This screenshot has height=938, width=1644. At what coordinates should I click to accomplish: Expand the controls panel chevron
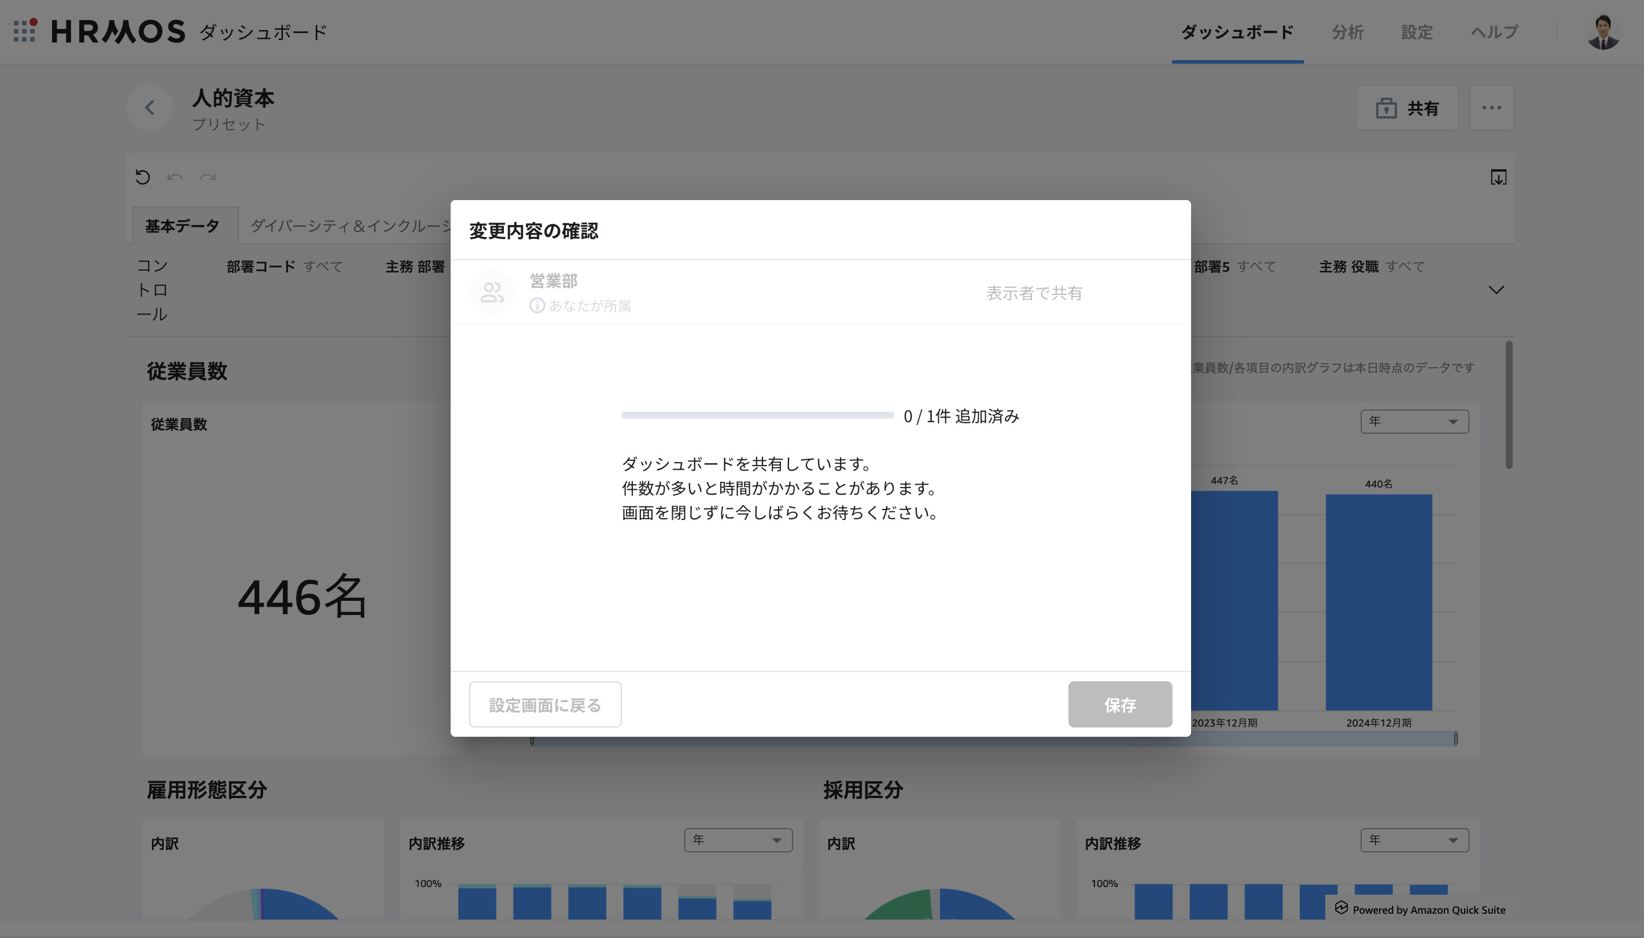1496,290
